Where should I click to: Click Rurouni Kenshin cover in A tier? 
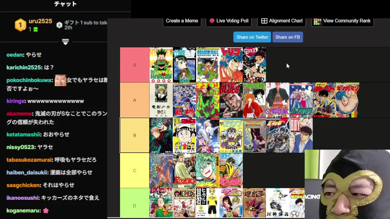255,100
